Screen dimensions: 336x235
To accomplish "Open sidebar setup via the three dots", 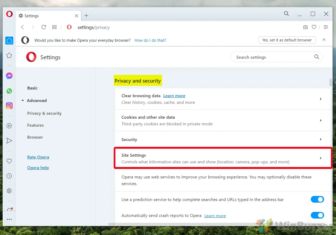I will pos(9,219).
